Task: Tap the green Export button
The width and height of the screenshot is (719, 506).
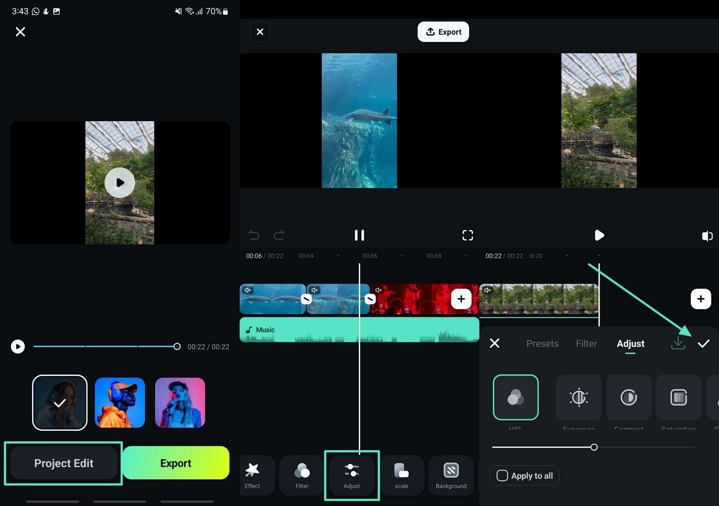Action: (x=176, y=463)
